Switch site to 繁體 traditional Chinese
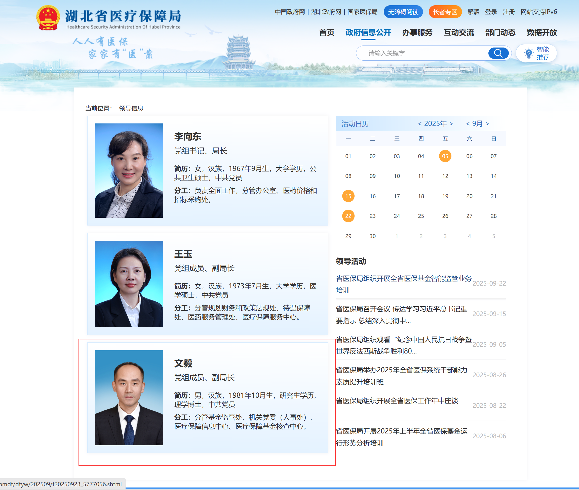The image size is (579, 490). tap(474, 12)
